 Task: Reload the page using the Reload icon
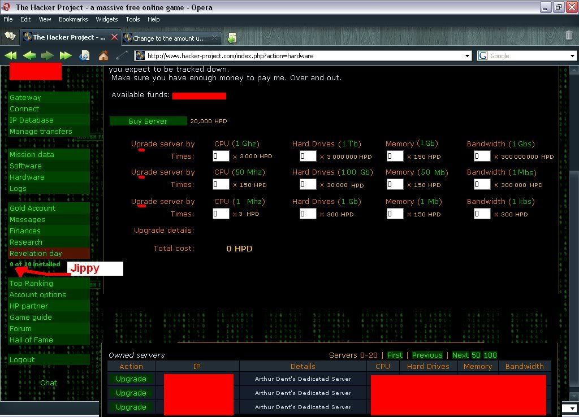[84, 55]
